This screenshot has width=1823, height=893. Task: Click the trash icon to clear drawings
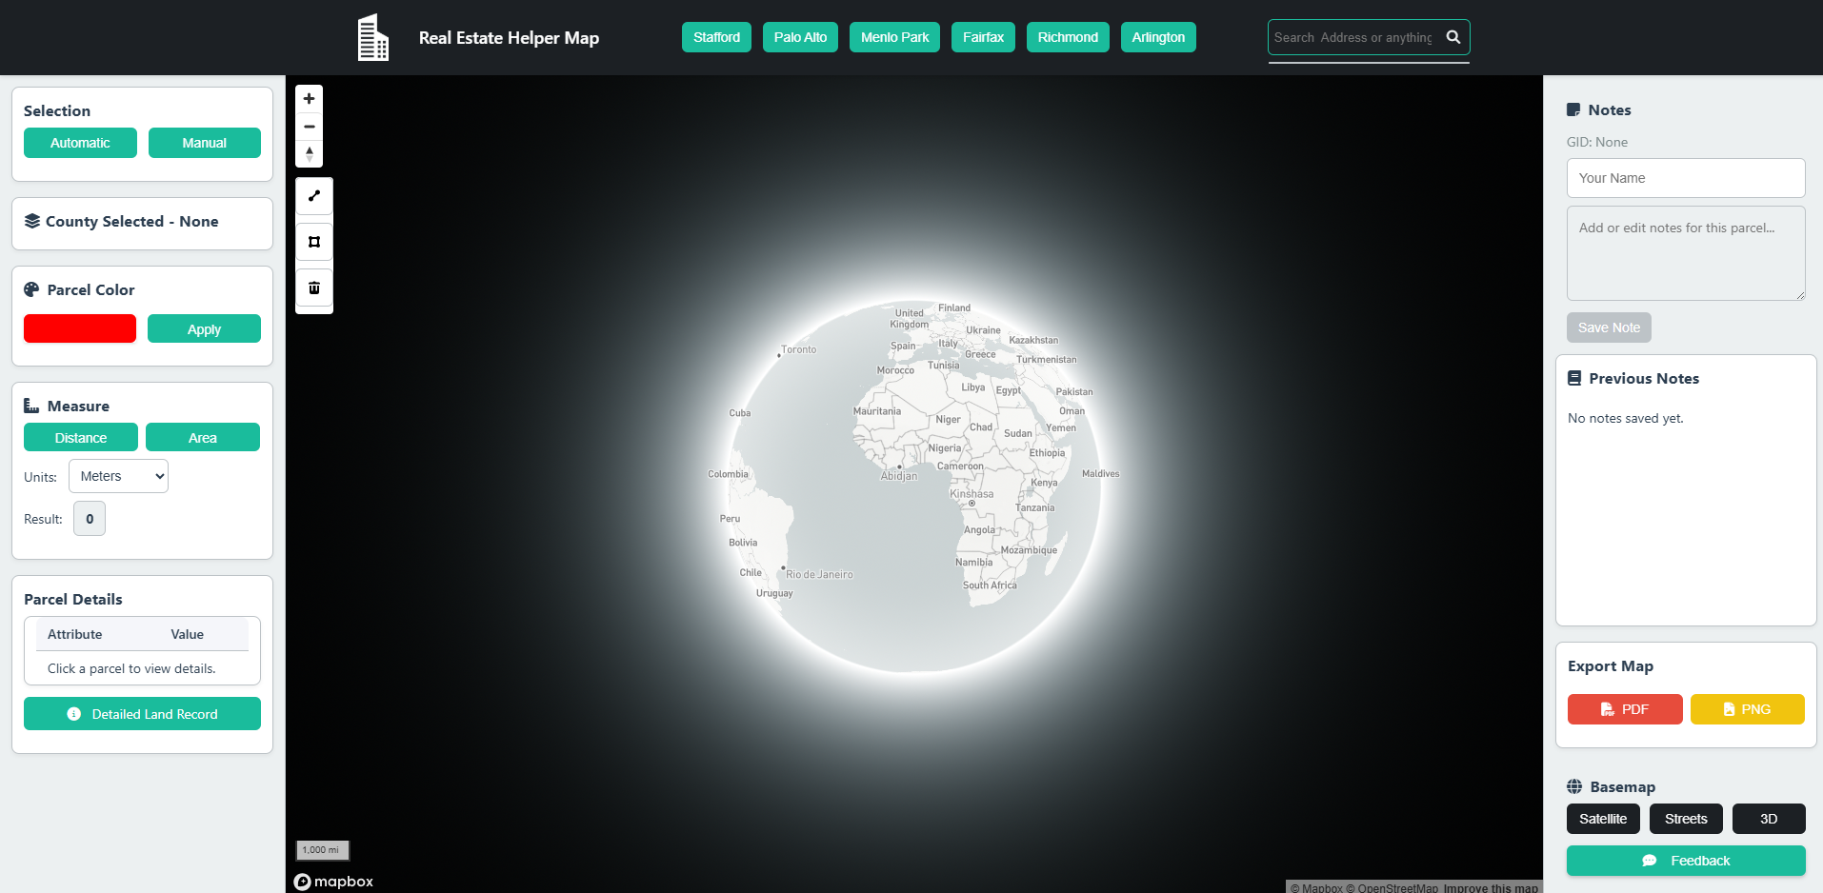(313, 288)
